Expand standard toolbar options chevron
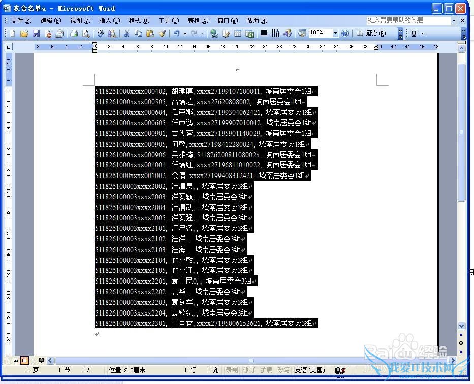 (x=400, y=33)
